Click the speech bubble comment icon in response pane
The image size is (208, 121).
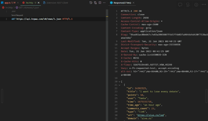[180, 5]
